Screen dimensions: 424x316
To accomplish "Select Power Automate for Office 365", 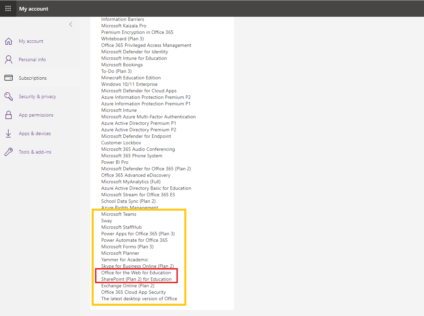I will (134, 240).
